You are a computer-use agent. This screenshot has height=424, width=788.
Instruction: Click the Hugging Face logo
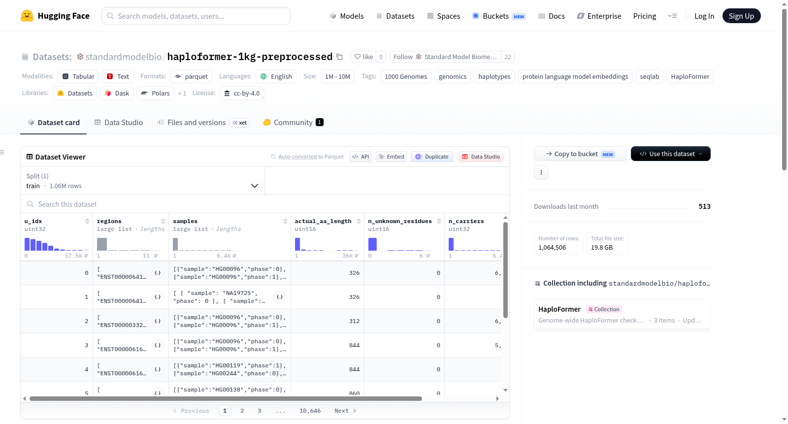(55, 16)
